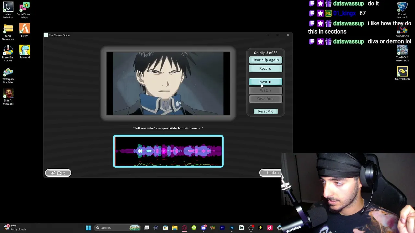Click the greyed-out Save Dub button
Screen dimensions: 415x233
266,99
